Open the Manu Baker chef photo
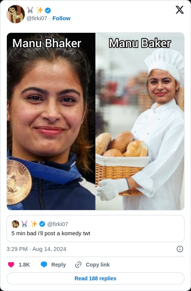The image size is (191, 291). [140, 121]
